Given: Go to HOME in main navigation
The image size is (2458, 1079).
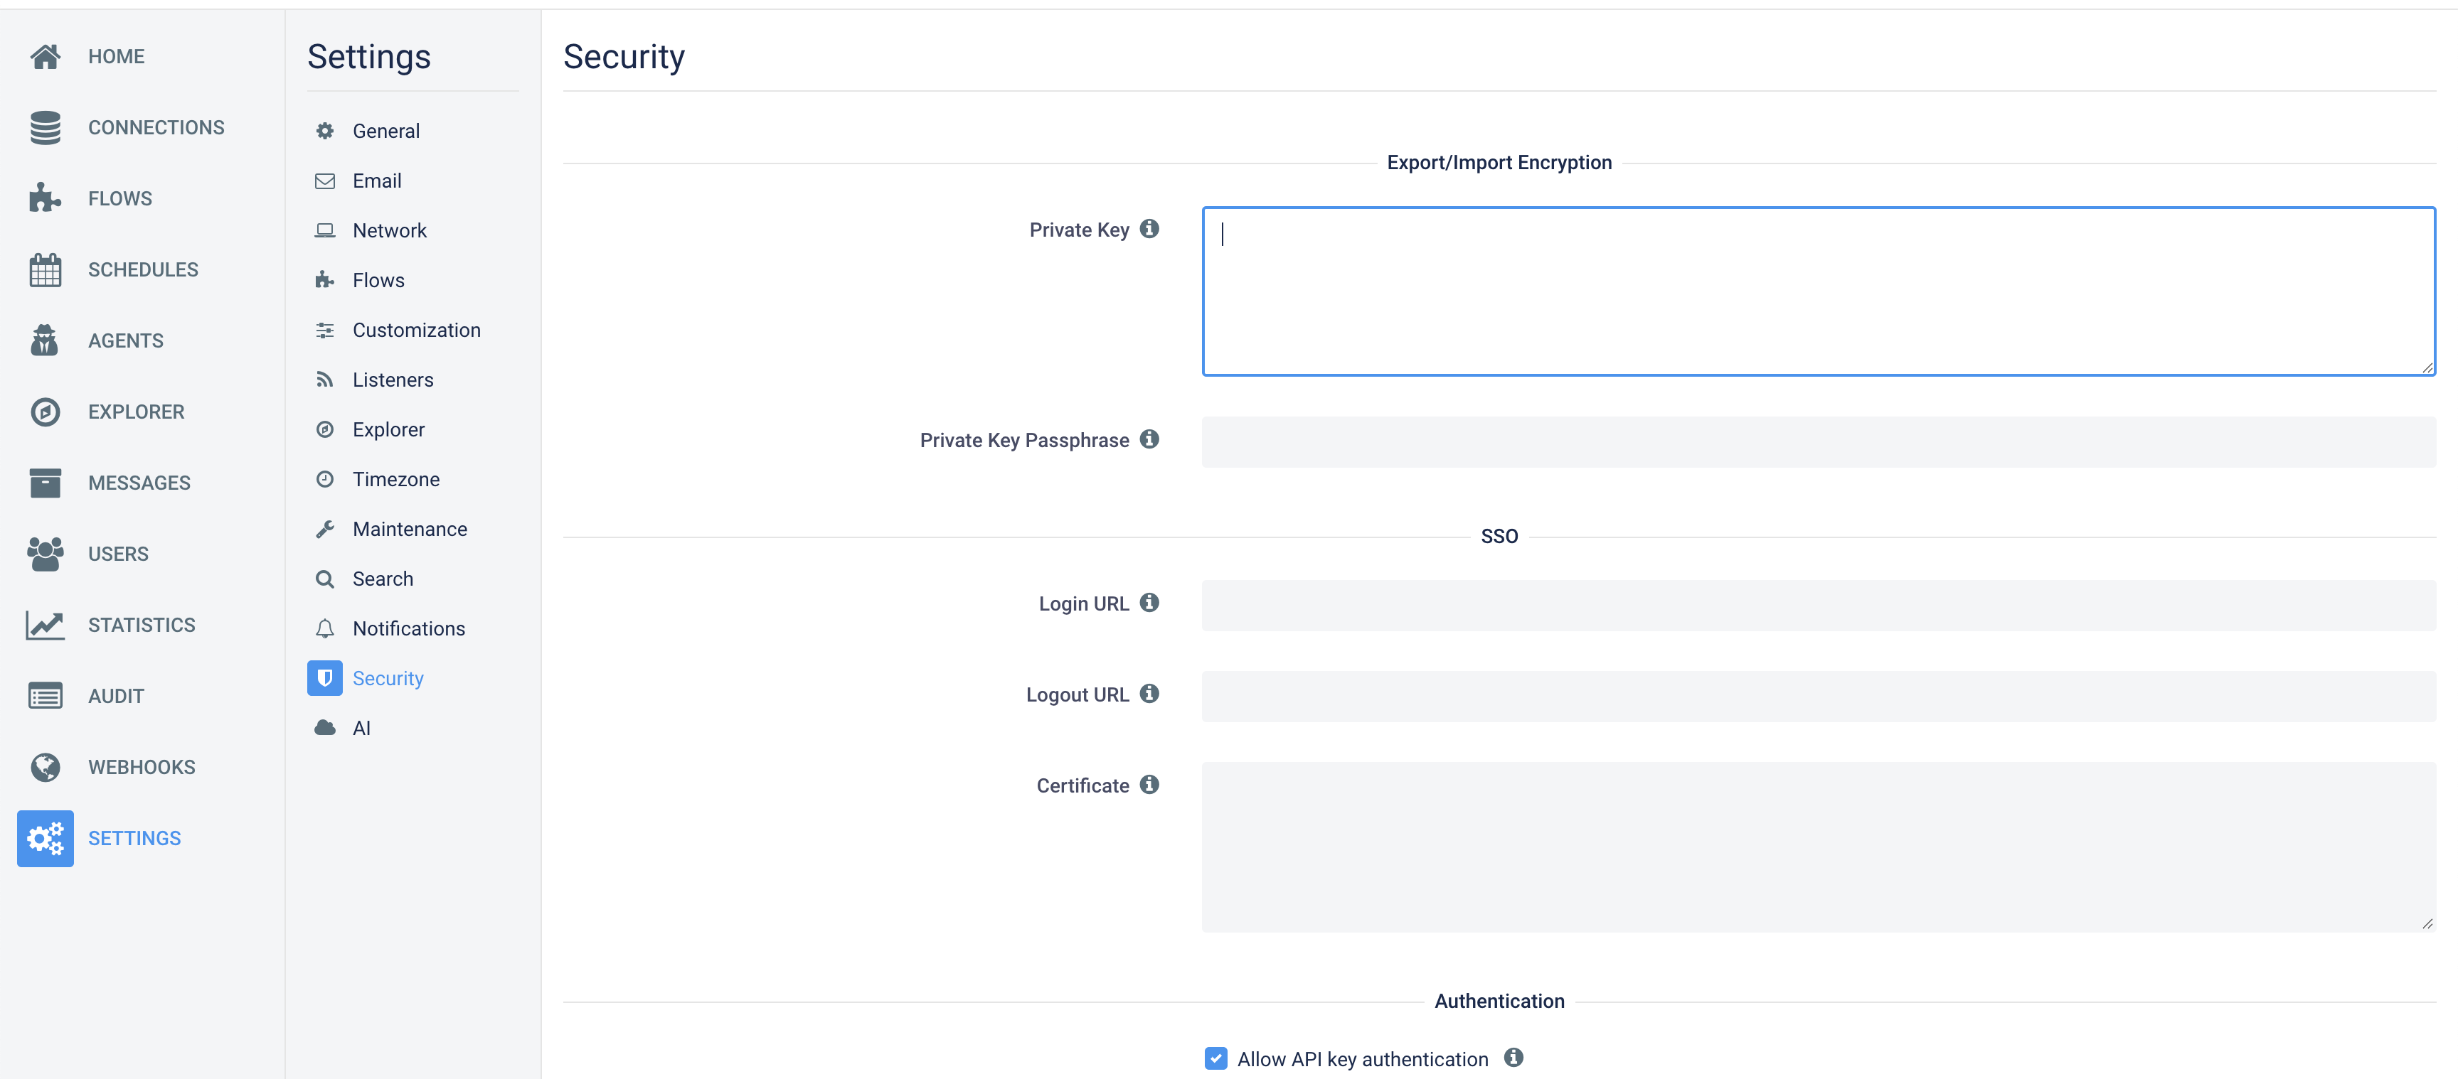Looking at the screenshot, I should coord(117,56).
